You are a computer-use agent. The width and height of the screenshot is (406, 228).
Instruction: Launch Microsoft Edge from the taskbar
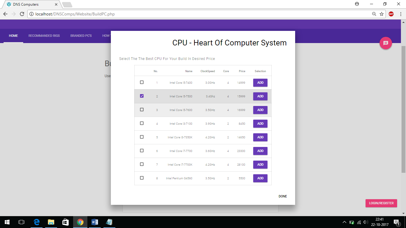click(x=37, y=222)
